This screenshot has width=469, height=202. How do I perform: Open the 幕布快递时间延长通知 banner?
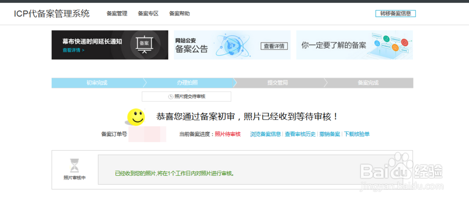(x=110, y=45)
